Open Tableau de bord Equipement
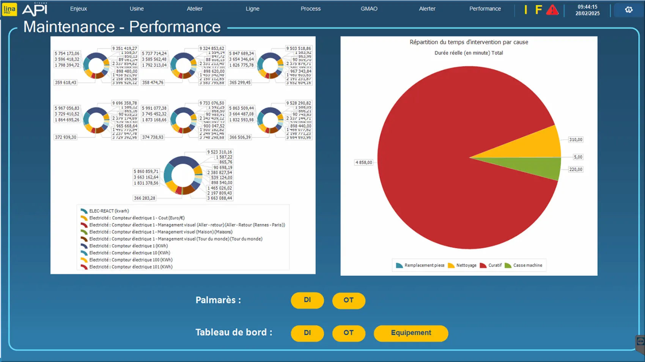Image resolution: width=645 pixels, height=362 pixels. point(411,333)
